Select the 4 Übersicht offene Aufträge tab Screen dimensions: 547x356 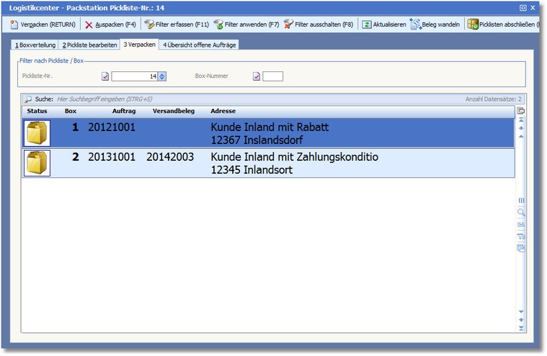click(x=198, y=45)
